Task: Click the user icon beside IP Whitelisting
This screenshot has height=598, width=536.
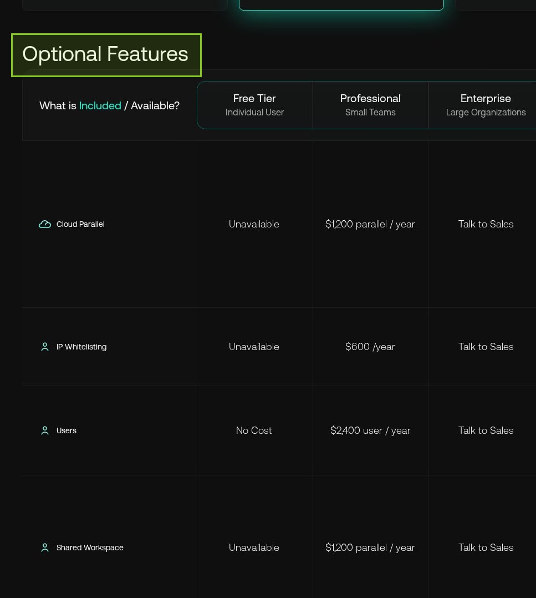Action: [45, 347]
